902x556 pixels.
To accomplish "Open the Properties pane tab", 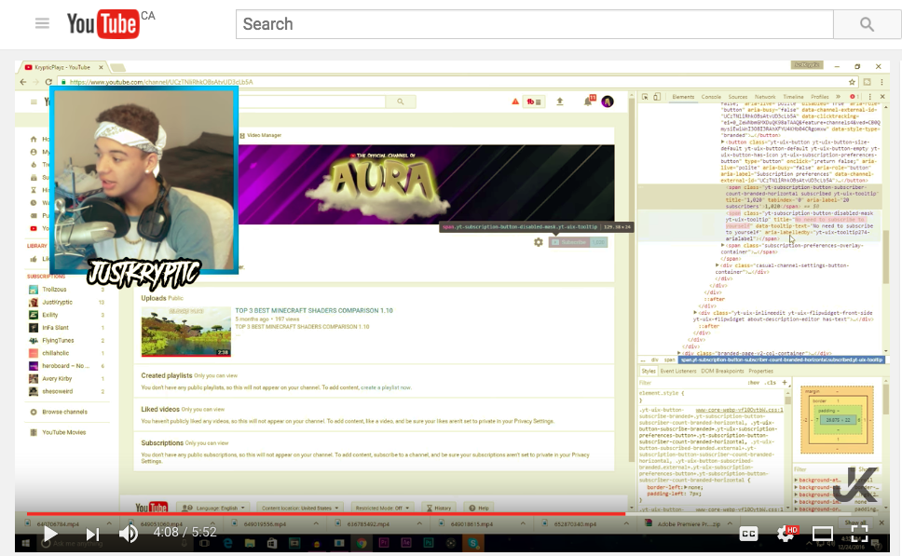I will tap(761, 371).
